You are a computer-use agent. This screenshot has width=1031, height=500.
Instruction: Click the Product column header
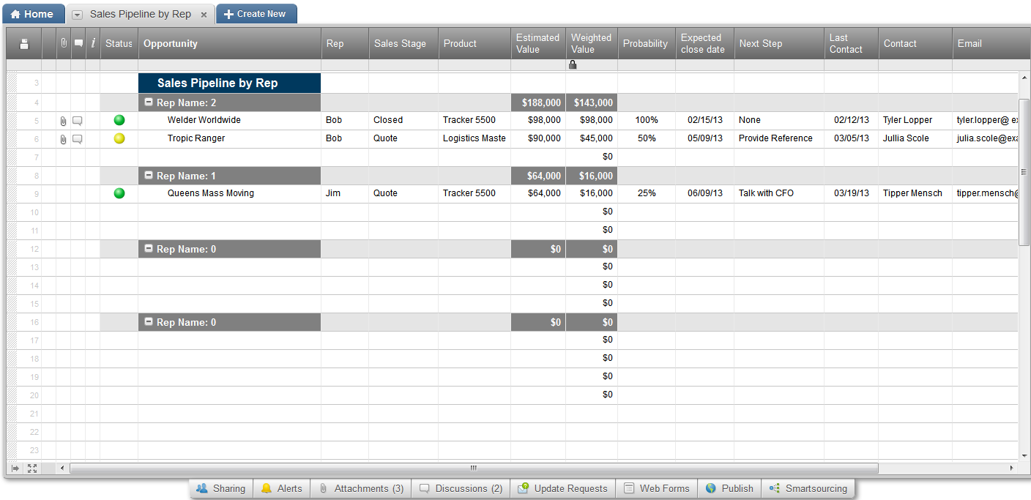point(474,43)
